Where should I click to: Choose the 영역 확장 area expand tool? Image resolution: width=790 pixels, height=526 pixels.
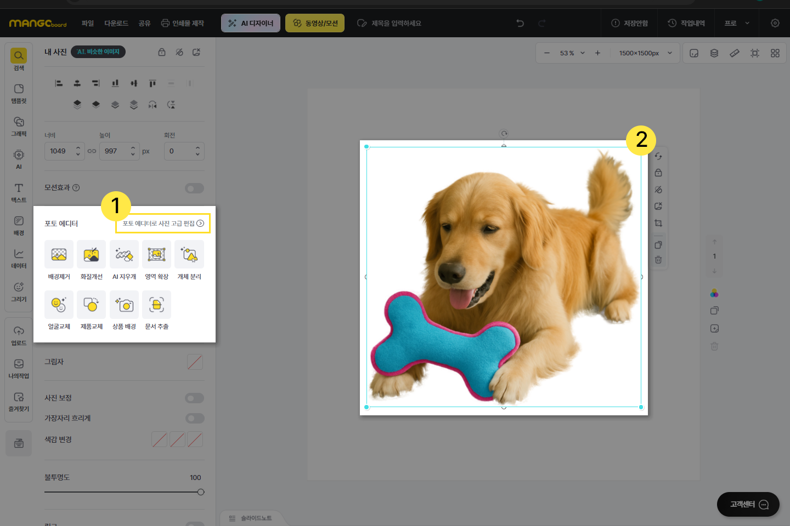[x=156, y=255]
